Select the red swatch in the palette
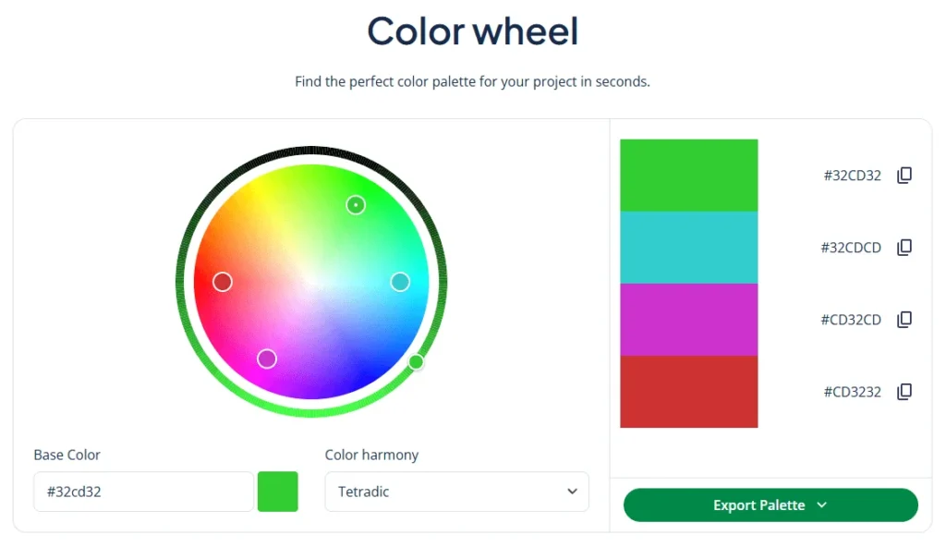946x547 pixels. 688,391
